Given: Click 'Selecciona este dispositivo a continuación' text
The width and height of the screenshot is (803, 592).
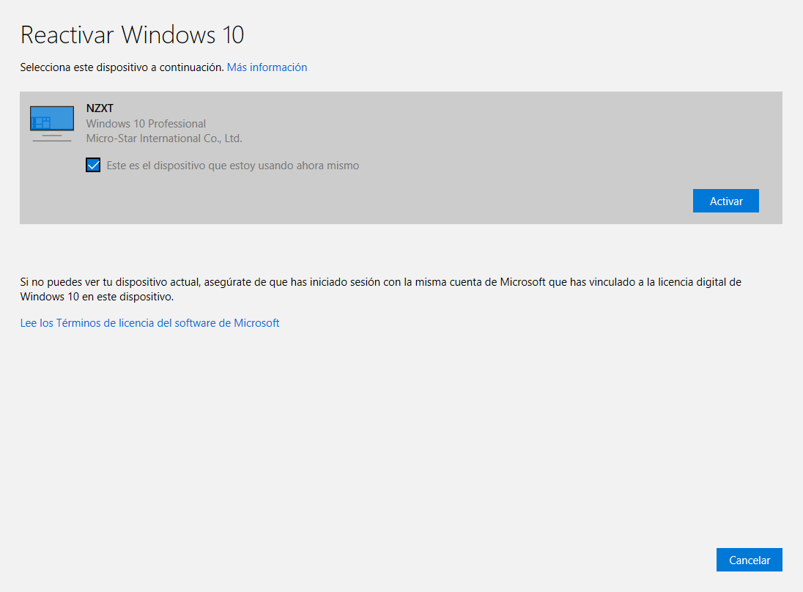Looking at the screenshot, I should click(x=122, y=67).
